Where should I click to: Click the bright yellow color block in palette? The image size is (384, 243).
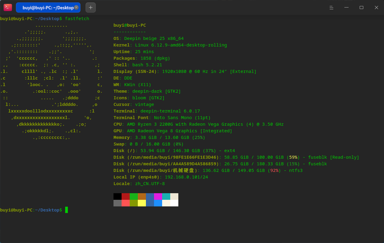(x=142, y=203)
